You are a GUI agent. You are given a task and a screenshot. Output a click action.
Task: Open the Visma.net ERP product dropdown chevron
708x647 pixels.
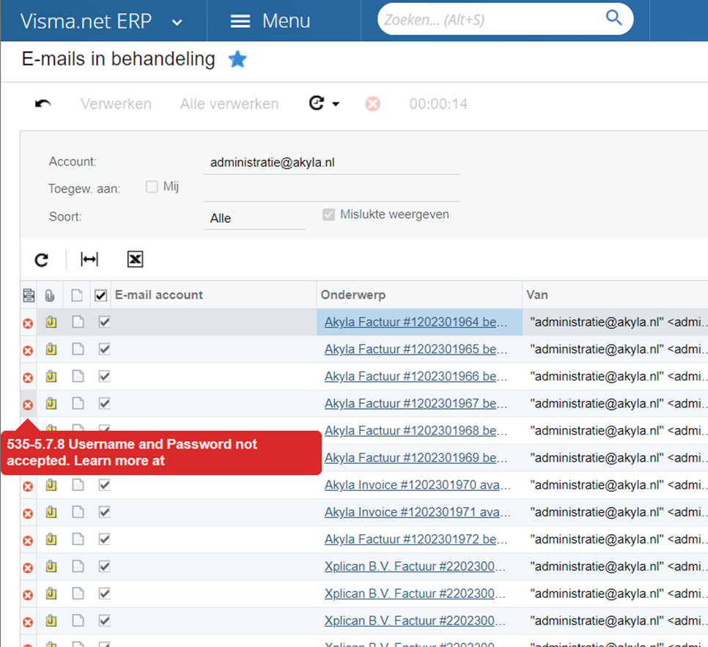[x=177, y=22]
